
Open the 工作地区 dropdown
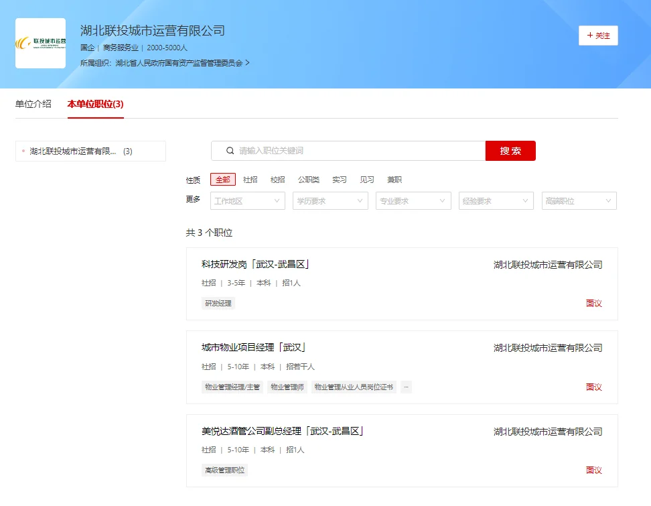click(247, 200)
